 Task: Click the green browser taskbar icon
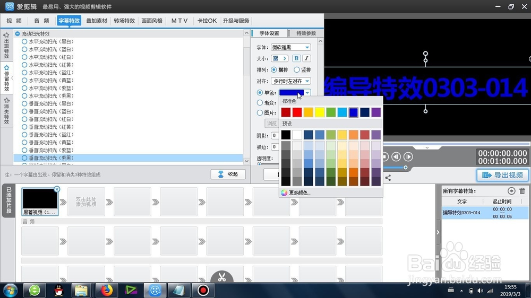pyautogui.click(x=35, y=290)
